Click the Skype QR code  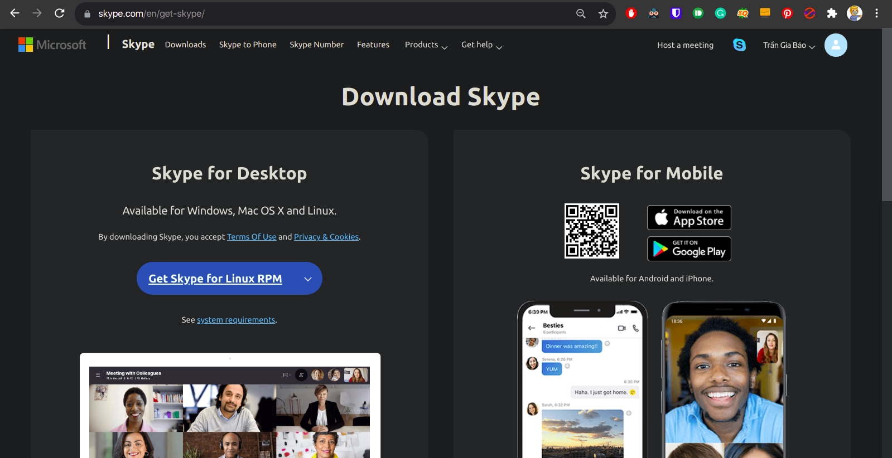(592, 231)
